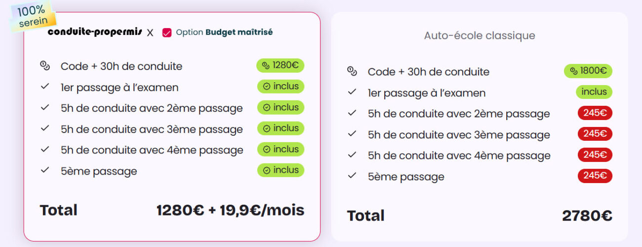Image resolution: width=642 pixels, height=247 pixels.
Task: Click checkmark beside right 5h avec 3ème passage
Action: [x=352, y=134]
